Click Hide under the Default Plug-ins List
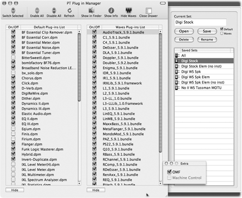242x198 pixels. 15,190
